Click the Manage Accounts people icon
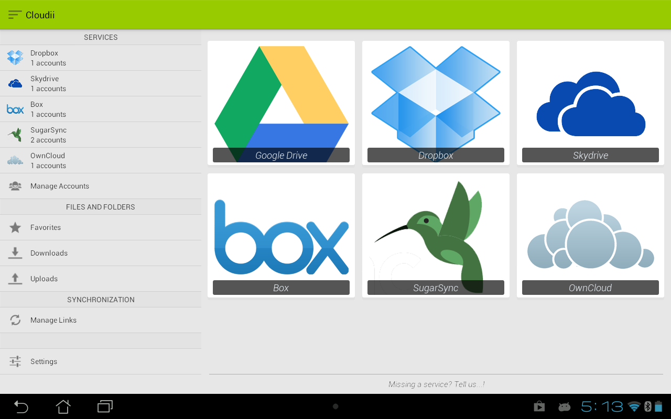 [x=15, y=186]
